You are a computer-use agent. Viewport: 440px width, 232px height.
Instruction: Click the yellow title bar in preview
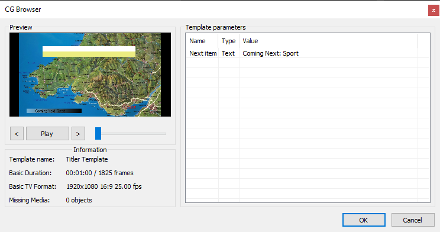89,51
